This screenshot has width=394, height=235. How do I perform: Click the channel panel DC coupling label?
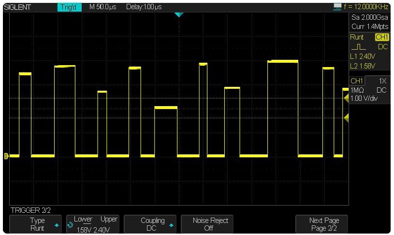coord(381,90)
